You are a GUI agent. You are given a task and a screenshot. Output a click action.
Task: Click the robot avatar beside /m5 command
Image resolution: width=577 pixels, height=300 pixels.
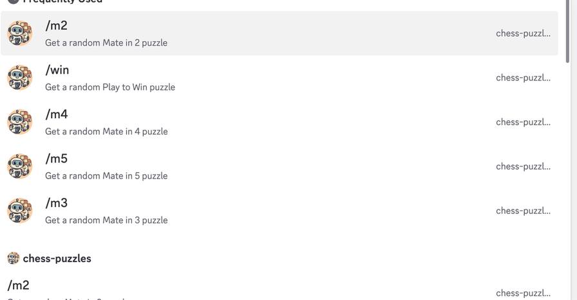pos(19,166)
